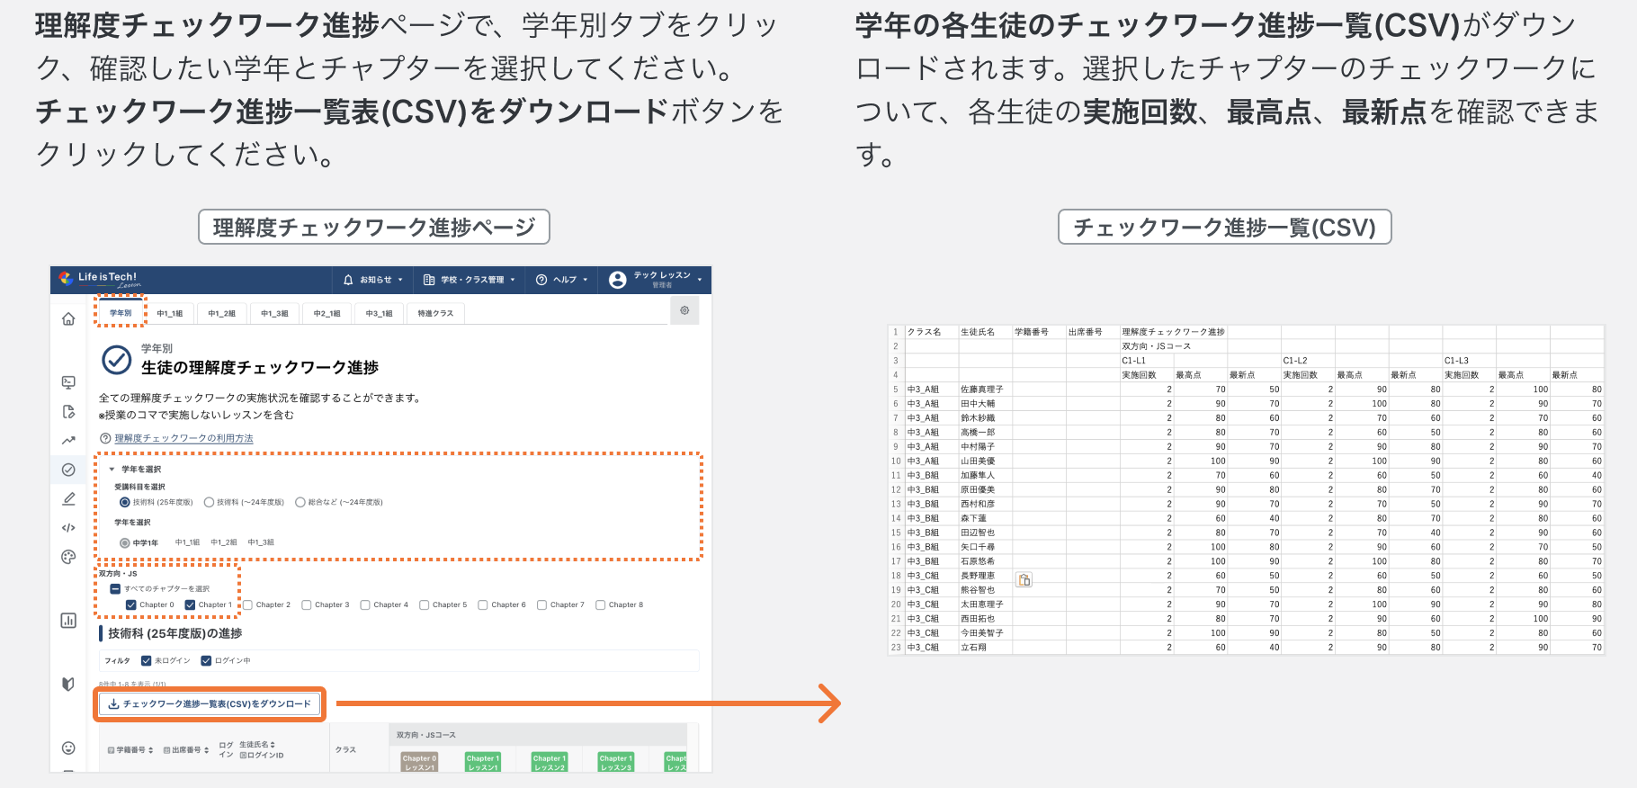1637x788 pixels.
Task: Check the Chapter 8 checkbox
Action: point(601,605)
